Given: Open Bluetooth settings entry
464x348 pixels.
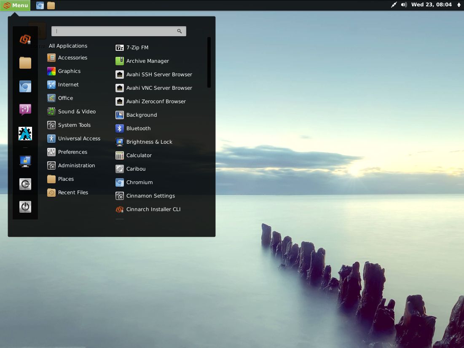Looking at the screenshot, I should pos(138,128).
